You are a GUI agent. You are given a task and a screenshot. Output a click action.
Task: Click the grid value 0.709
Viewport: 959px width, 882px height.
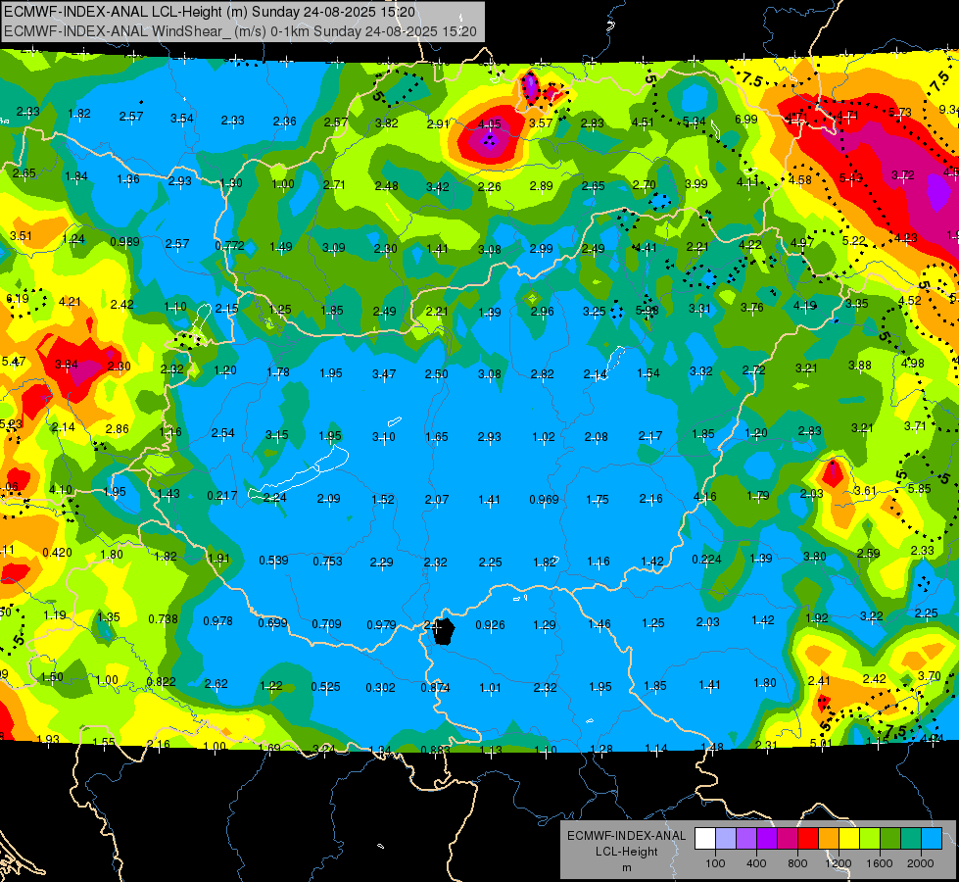[326, 624]
